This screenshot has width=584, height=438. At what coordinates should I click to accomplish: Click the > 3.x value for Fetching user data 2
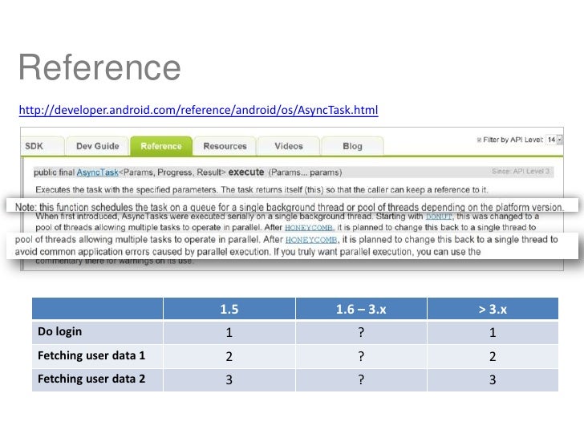tap(493, 379)
